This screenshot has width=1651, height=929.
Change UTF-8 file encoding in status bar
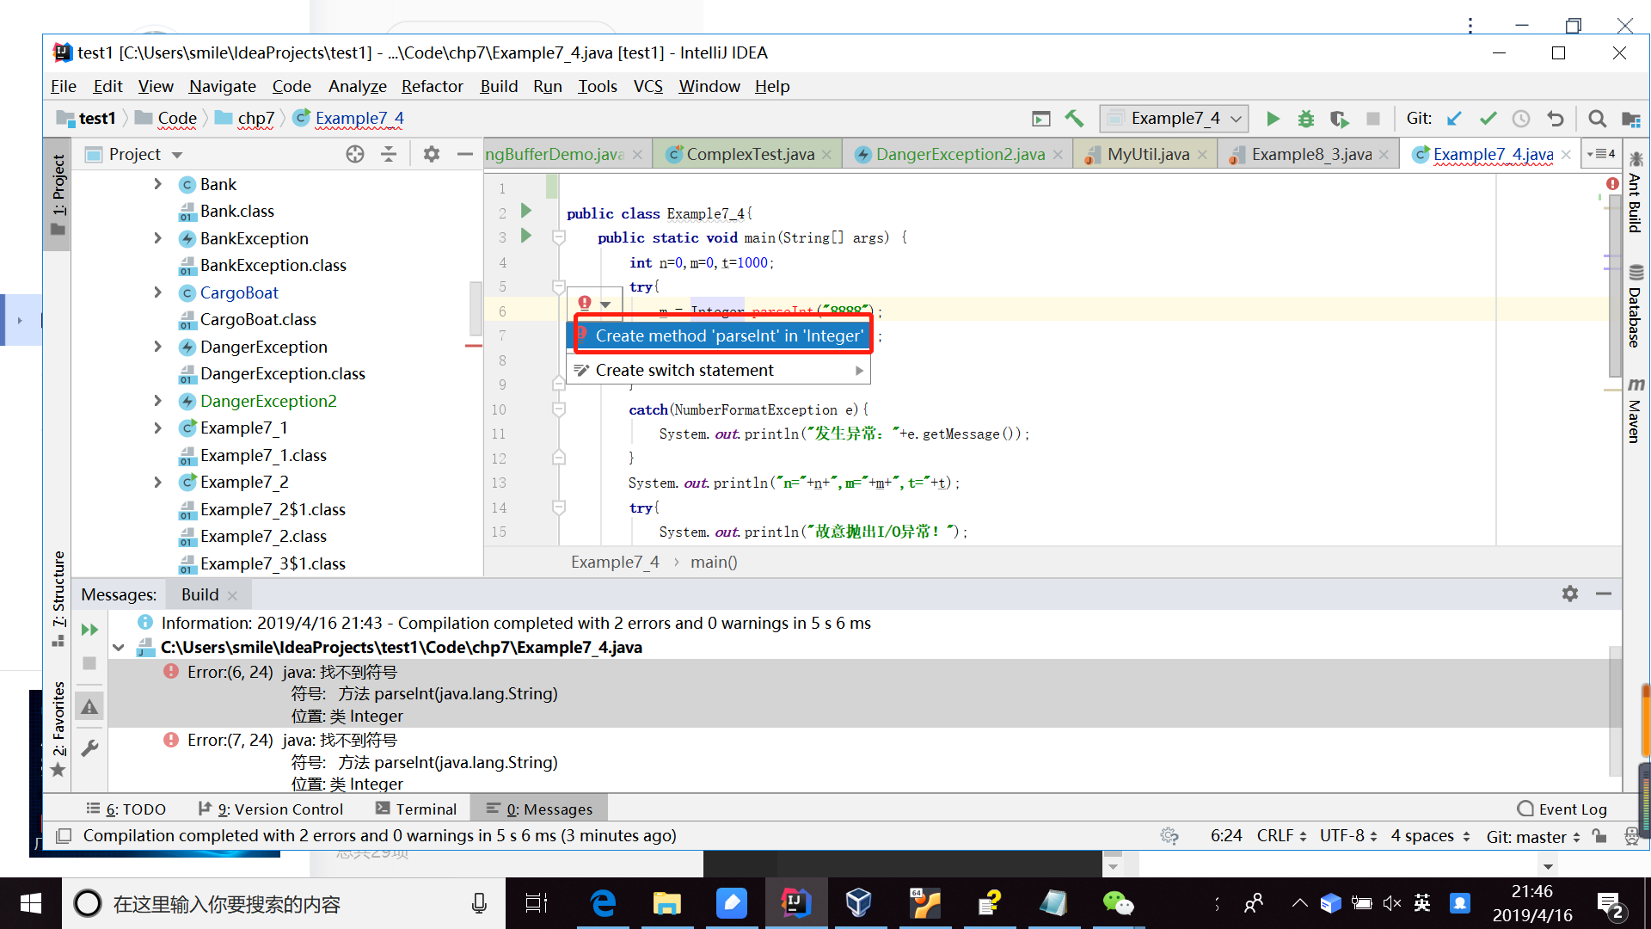1348,836
